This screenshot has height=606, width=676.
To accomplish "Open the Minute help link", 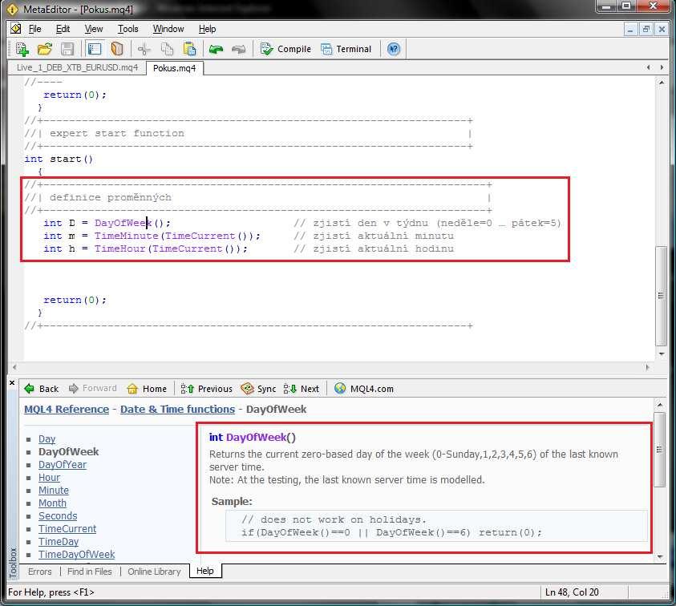I will pyautogui.click(x=54, y=491).
